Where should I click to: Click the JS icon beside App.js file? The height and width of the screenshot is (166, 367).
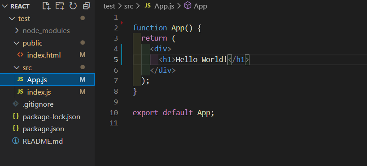(x=20, y=79)
